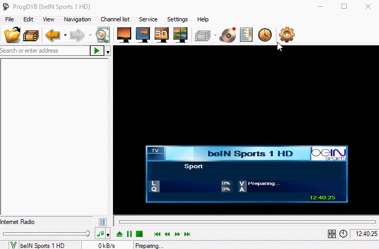Open the File menu
Image resolution: width=379 pixels, height=249 pixels.
[9, 19]
